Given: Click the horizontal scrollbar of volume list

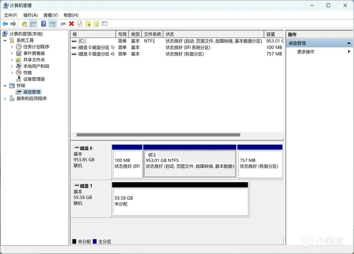Looking at the screenshot, I should pyautogui.click(x=158, y=135).
